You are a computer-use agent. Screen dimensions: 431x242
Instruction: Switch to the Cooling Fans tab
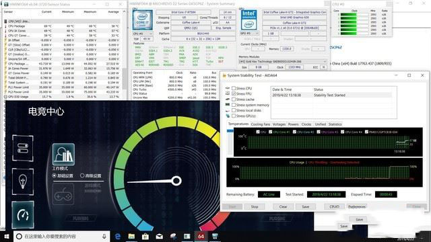point(261,124)
